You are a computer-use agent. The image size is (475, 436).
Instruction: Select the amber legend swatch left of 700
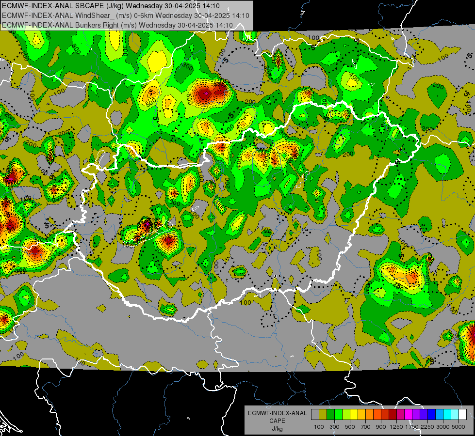point(361,415)
